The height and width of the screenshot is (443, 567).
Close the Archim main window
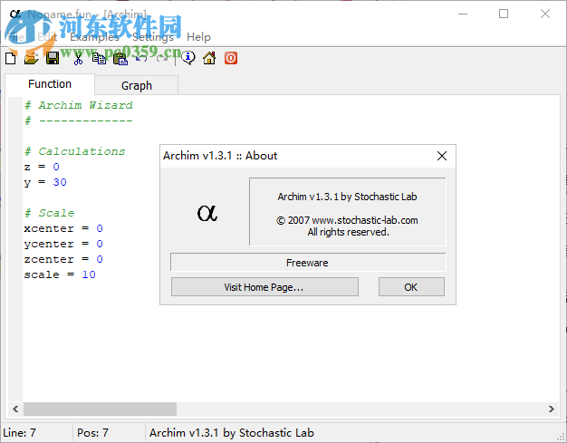pos(545,14)
